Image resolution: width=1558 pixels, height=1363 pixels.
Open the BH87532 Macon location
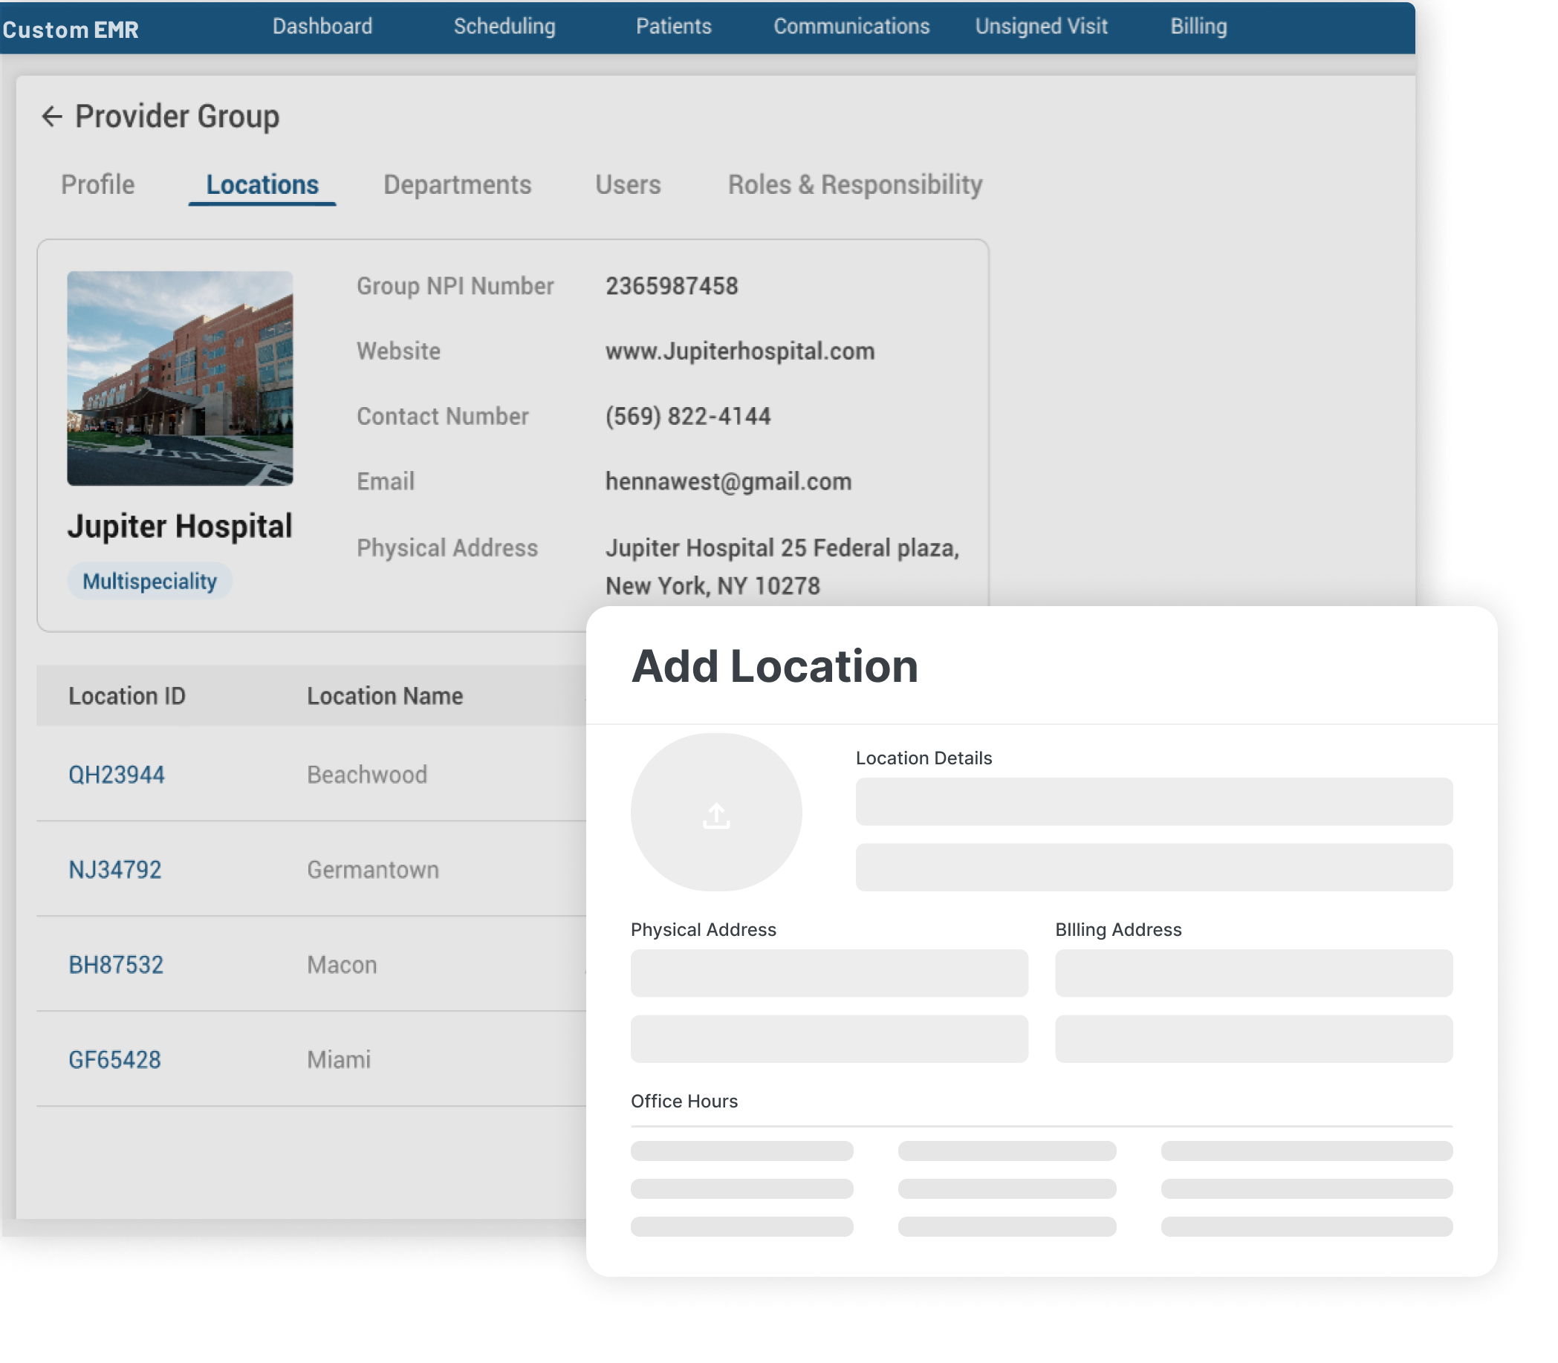click(116, 964)
